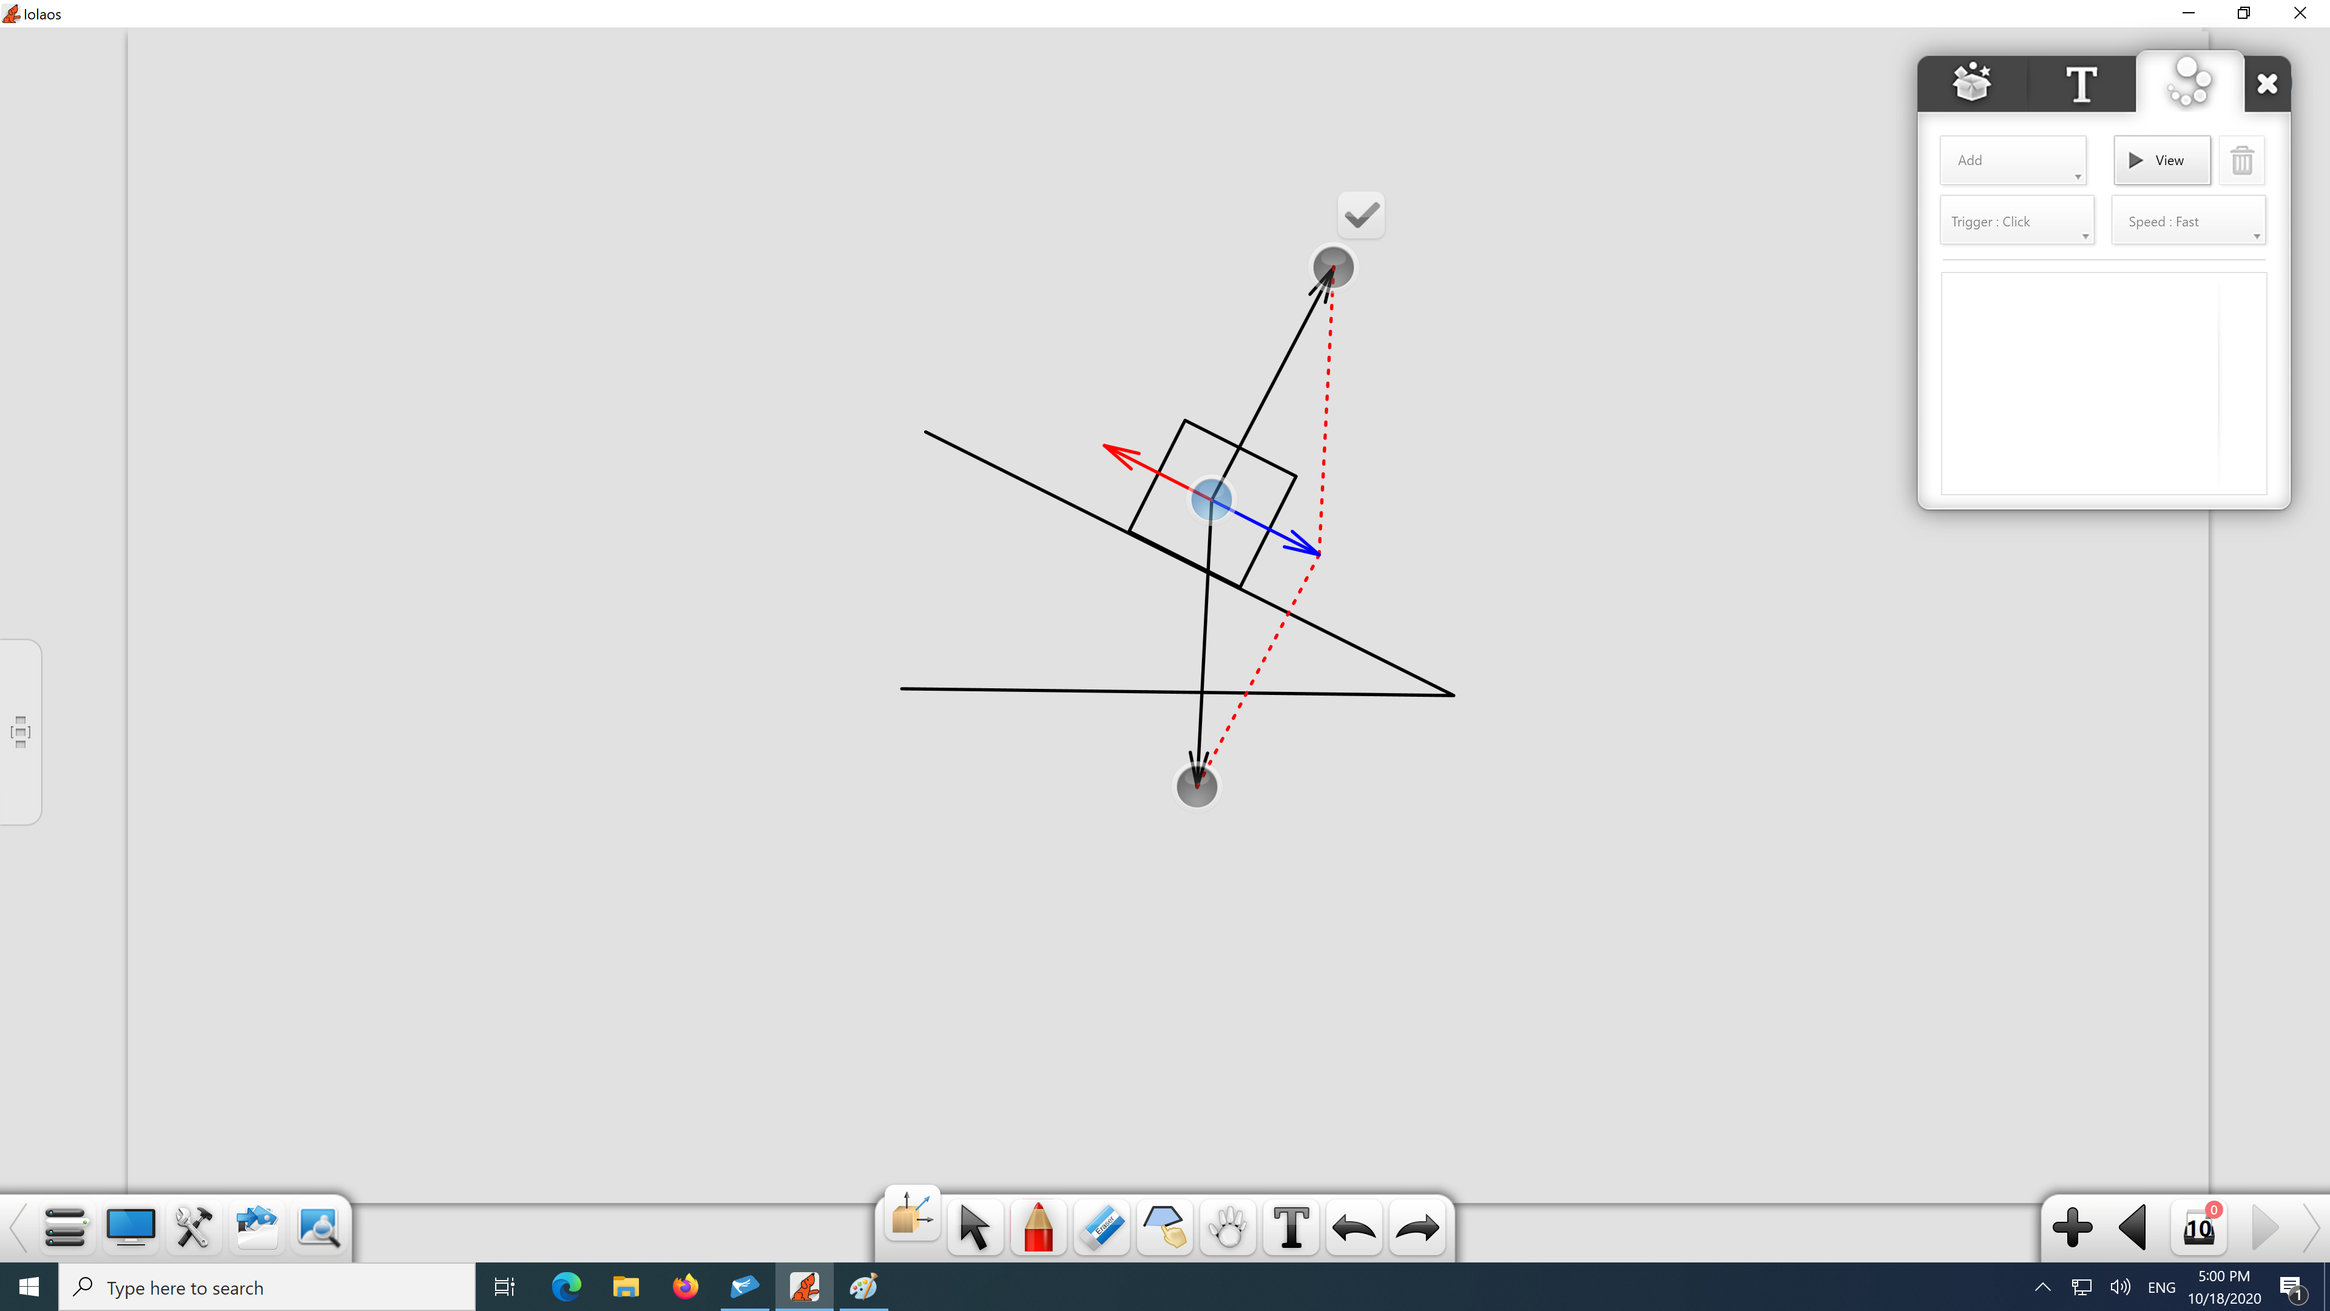
Task: Click the undo arrow in toolbar
Action: click(x=1354, y=1228)
